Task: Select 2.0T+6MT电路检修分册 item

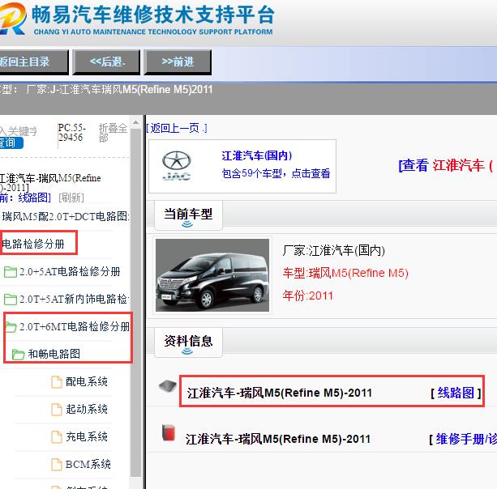Action: [x=75, y=326]
